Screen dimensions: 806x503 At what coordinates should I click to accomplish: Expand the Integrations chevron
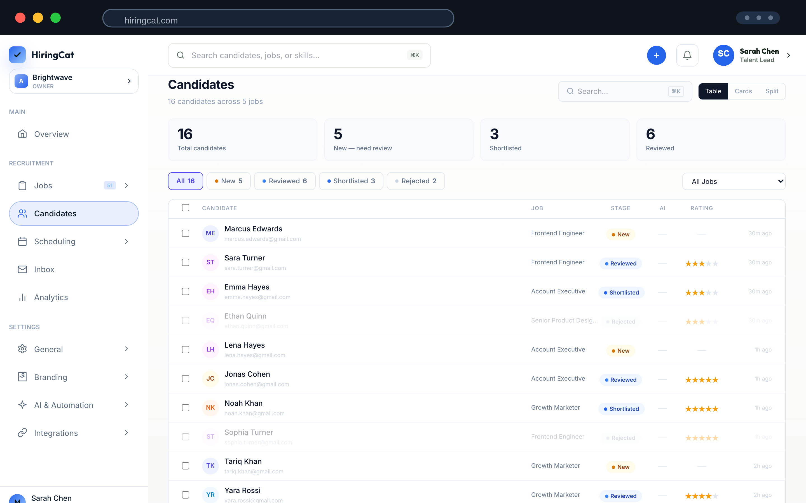click(x=126, y=433)
